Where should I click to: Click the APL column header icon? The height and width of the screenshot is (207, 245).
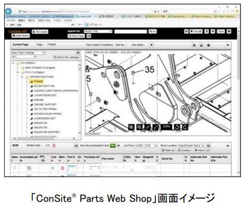(43, 161)
